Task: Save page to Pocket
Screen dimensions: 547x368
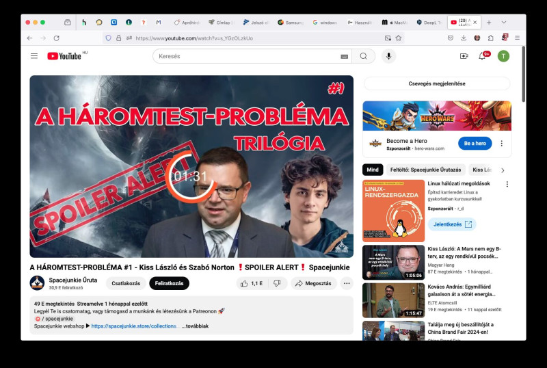Action: [x=451, y=38]
